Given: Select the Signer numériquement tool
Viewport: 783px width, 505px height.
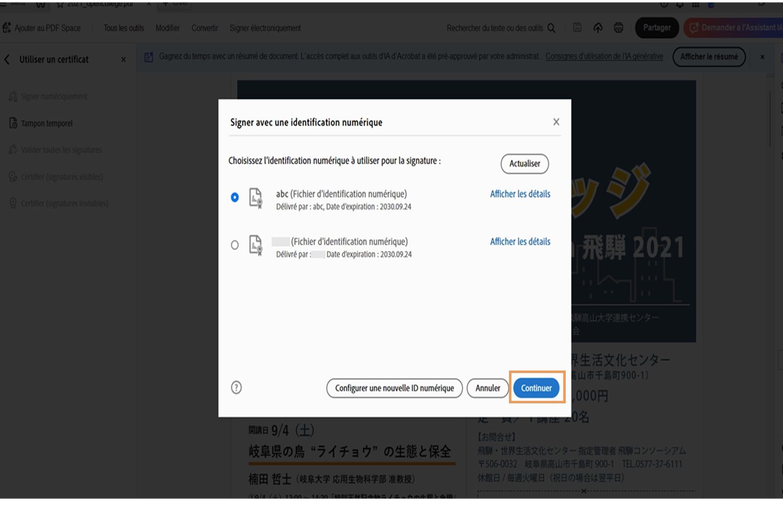Looking at the screenshot, I should 54,96.
